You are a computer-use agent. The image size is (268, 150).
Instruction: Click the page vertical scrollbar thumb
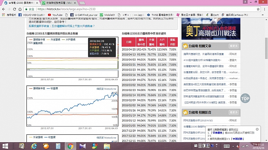pos(266,48)
